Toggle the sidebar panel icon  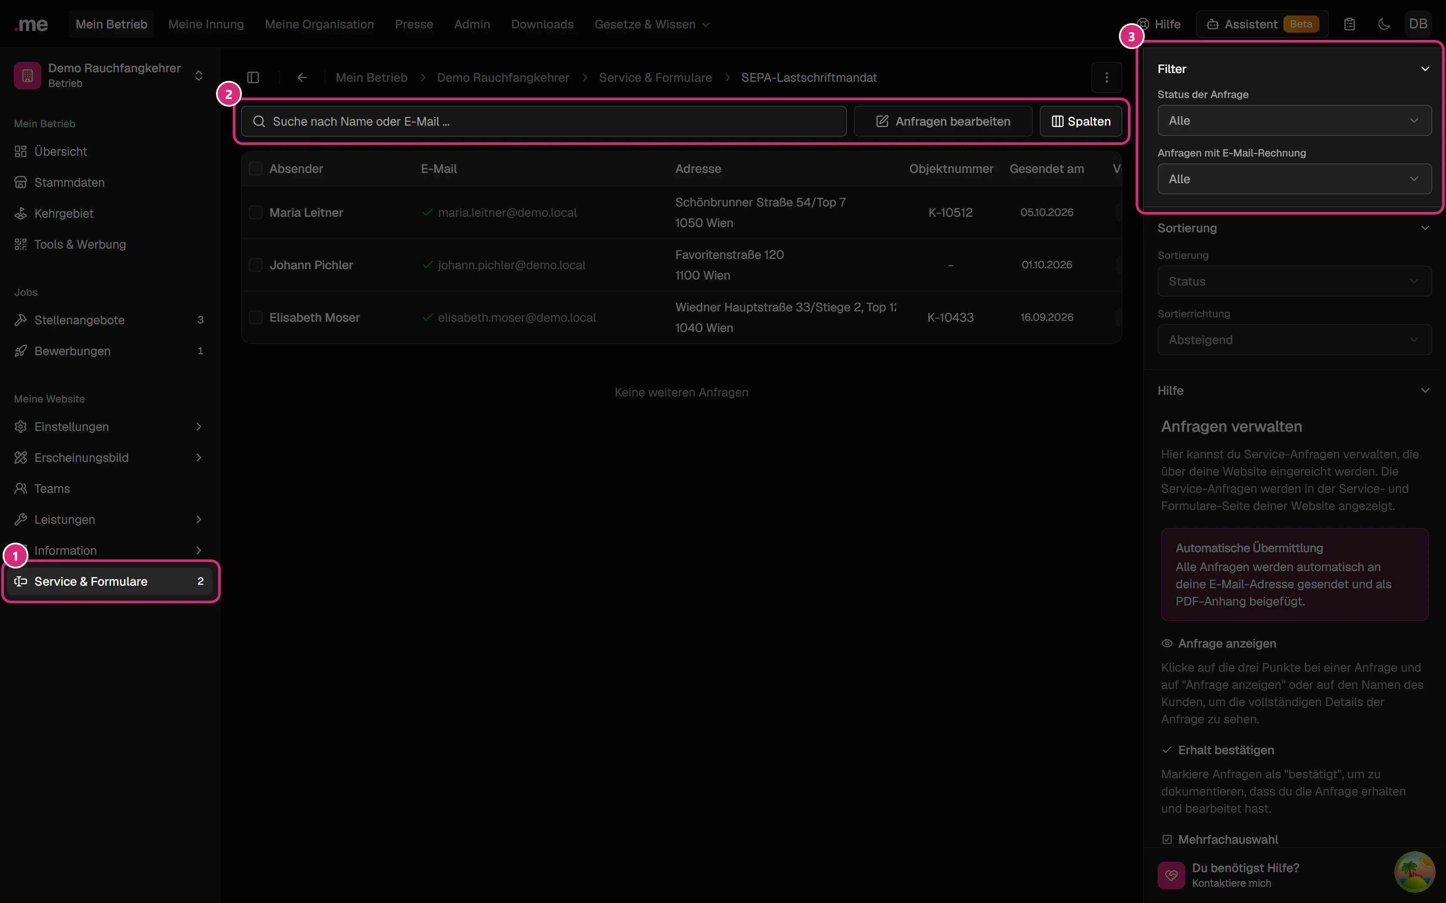click(253, 78)
